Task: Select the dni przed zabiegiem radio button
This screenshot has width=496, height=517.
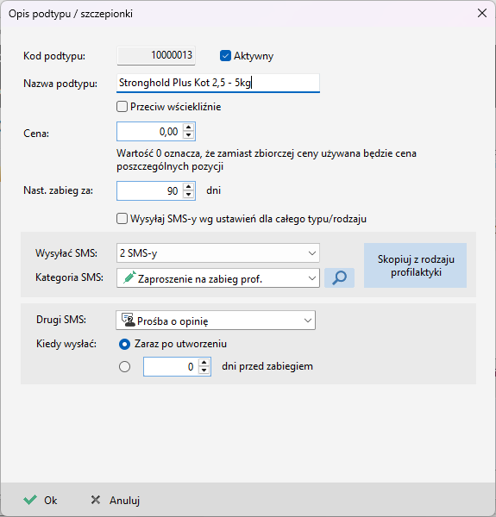Action: tap(124, 366)
